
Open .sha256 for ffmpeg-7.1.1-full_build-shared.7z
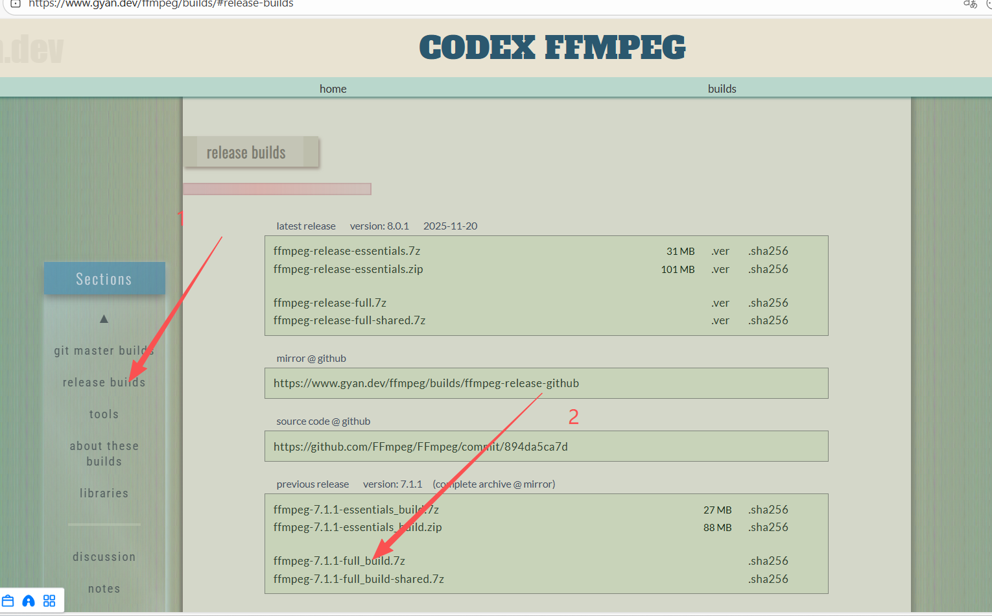(x=768, y=579)
